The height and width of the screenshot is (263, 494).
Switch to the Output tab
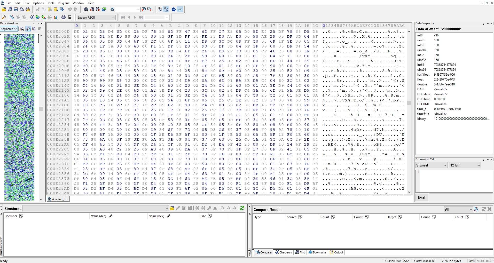point(336,252)
